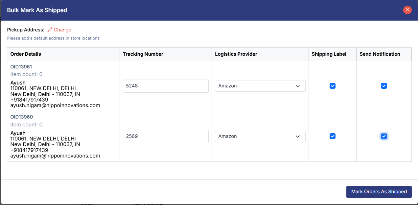Click the Logistics Provider column header

[x=236, y=54]
